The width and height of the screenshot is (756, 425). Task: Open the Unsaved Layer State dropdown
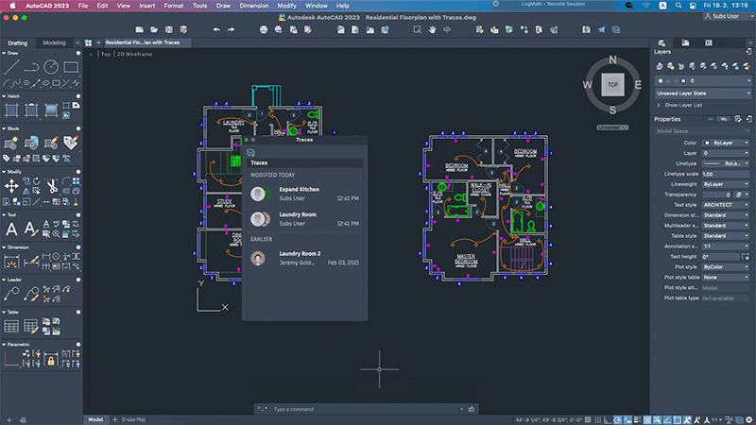pos(703,93)
